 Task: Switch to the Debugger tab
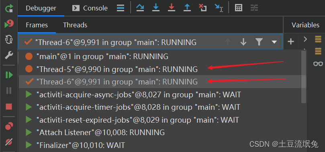[41, 8]
